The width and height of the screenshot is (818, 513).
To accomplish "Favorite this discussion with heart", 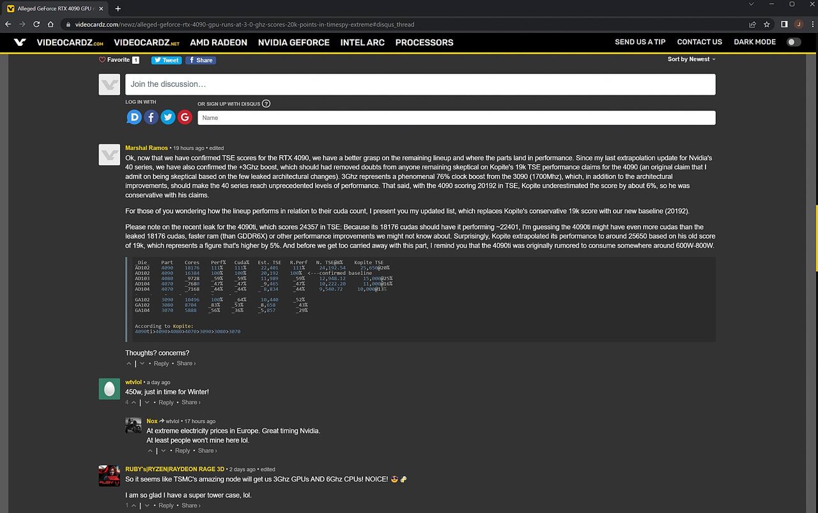I will point(102,60).
